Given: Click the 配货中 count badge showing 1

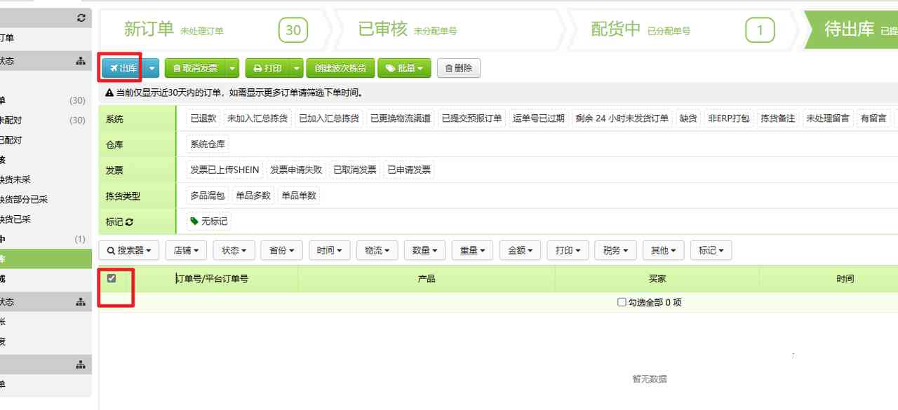Looking at the screenshot, I should [760, 30].
